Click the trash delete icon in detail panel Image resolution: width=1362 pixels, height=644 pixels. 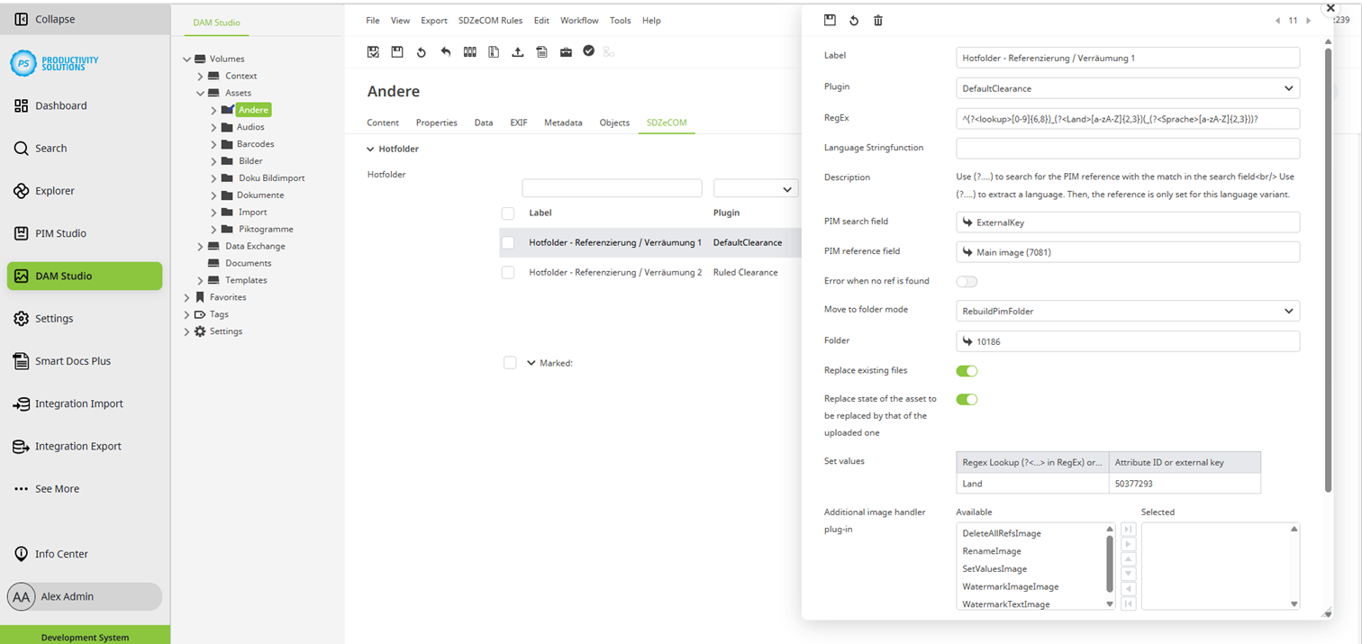(878, 21)
